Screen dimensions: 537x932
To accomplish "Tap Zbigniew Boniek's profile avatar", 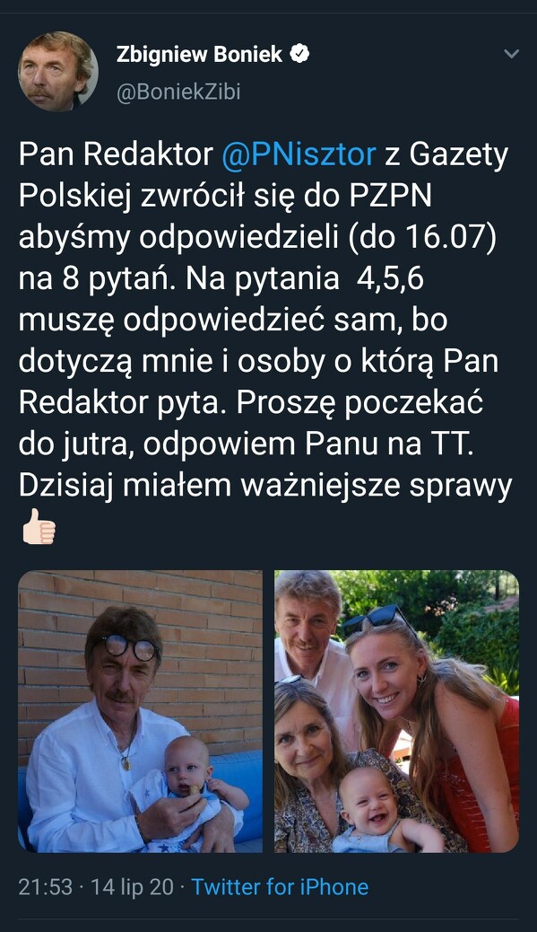I will 58,71.
